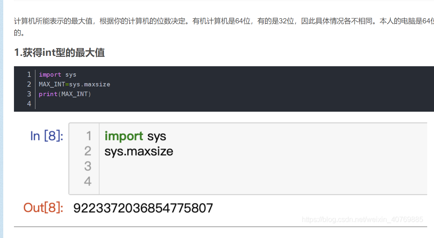434x238 pixels.
Task: Click the "Out[8]:" output label
Action: (x=43, y=208)
